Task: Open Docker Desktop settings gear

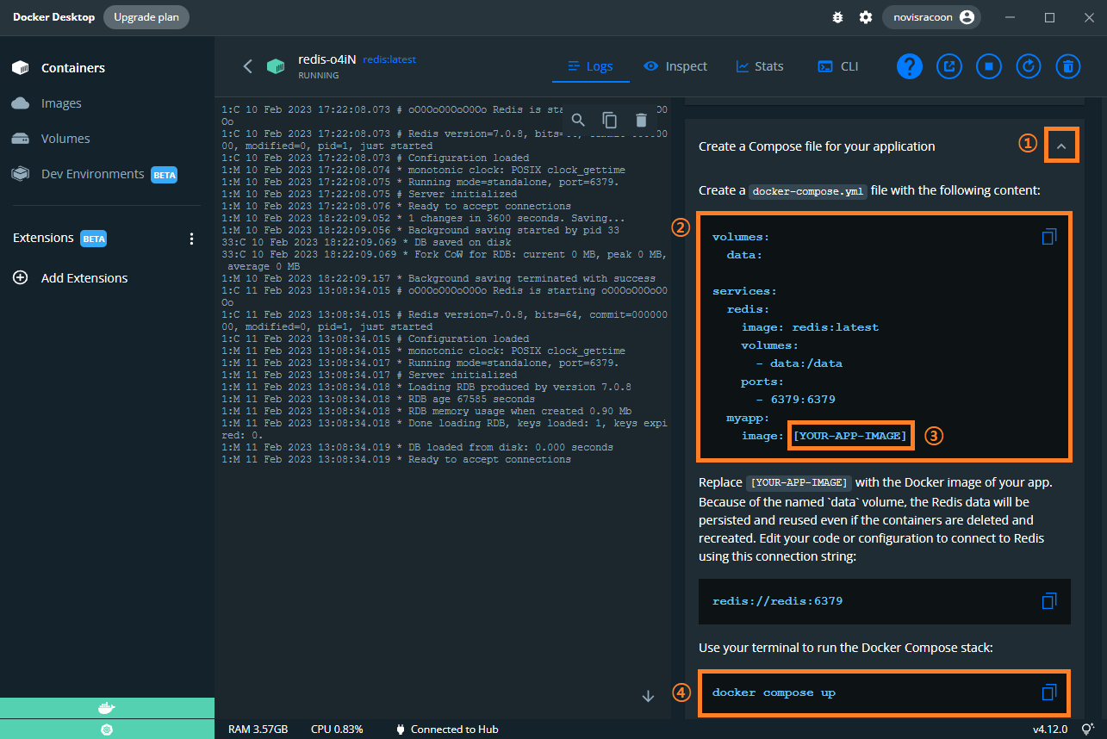Action: point(866,17)
